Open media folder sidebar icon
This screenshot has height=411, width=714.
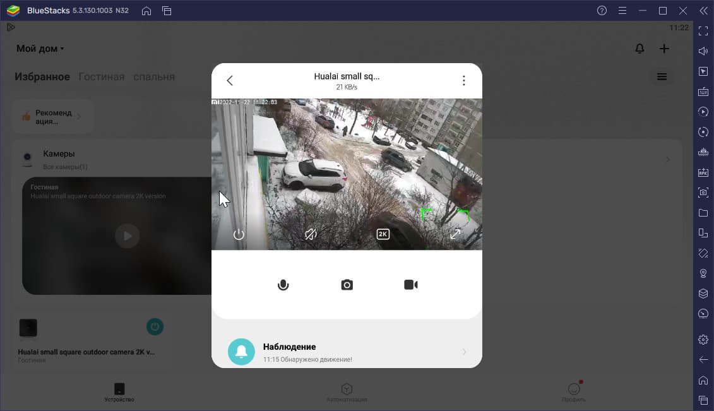pyautogui.click(x=703, y=213)
